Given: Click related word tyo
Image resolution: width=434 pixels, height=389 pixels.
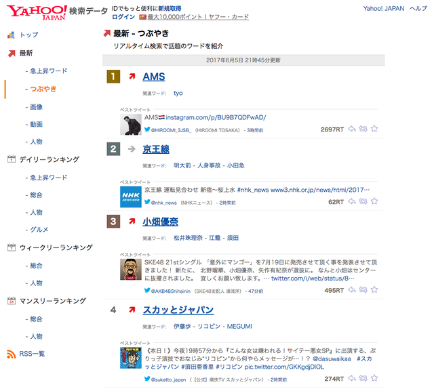Looking at the screenshot, I should 178,94.
